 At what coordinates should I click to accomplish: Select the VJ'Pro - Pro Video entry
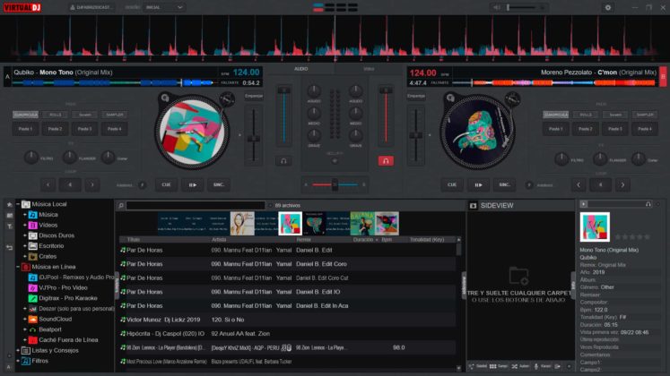[x=58, y=287]
